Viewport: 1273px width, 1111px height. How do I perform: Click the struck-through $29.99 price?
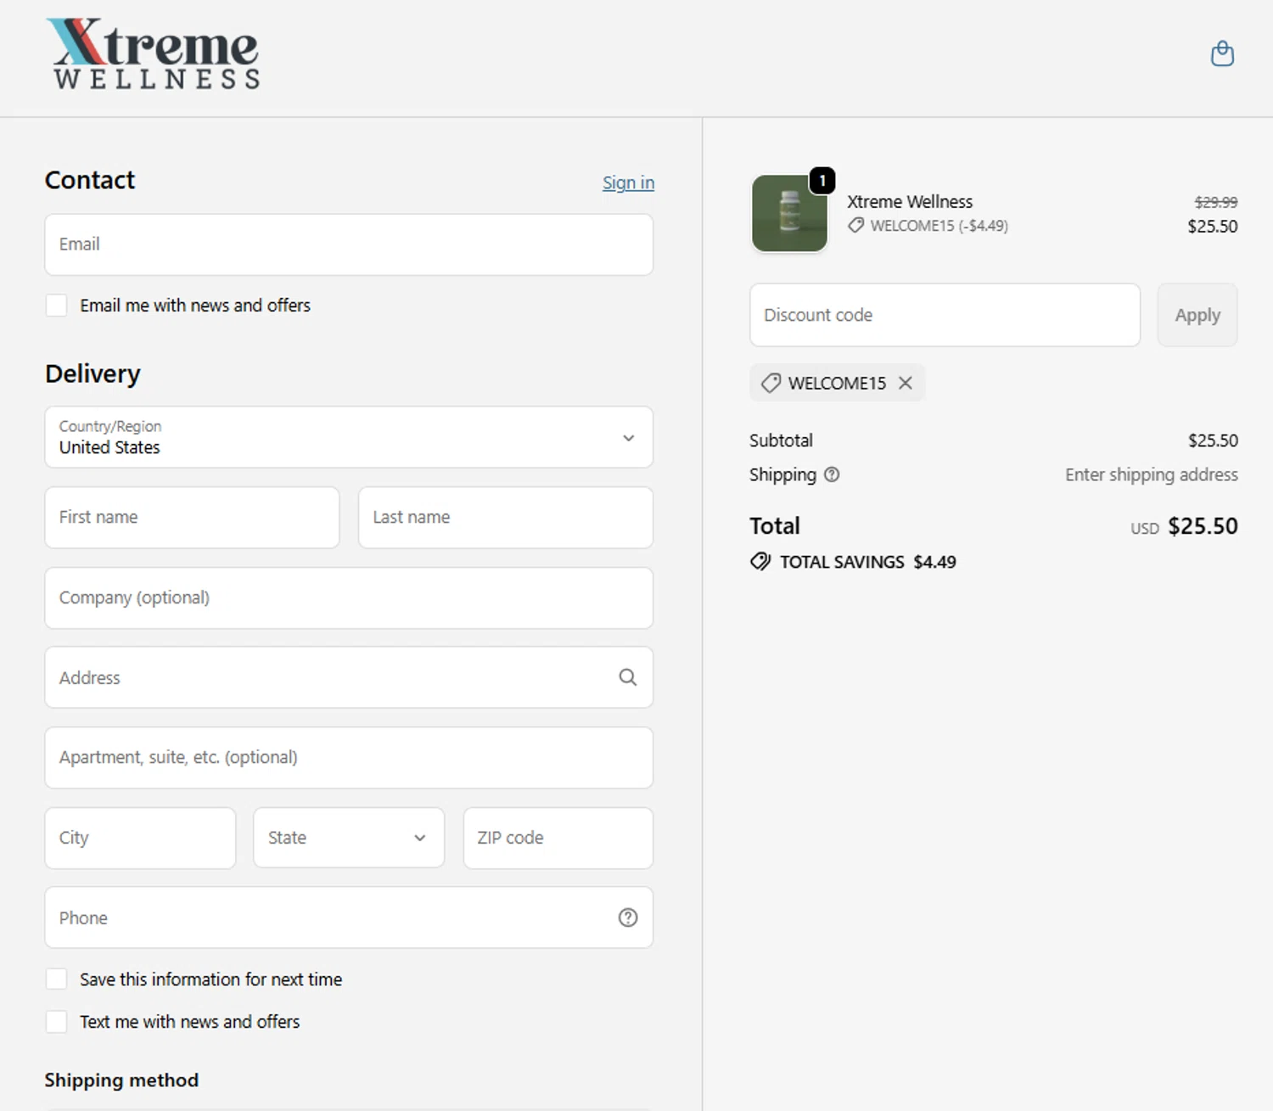tap(1216, 202)
